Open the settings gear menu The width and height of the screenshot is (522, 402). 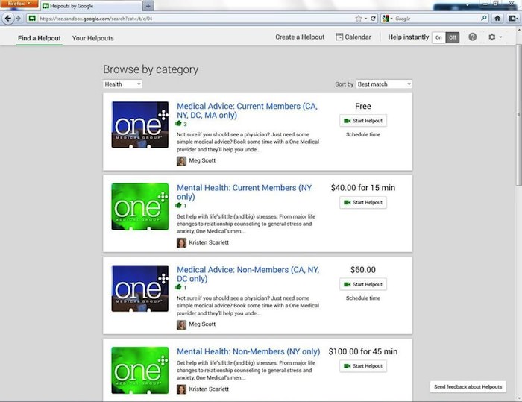[x=492, y=37]
